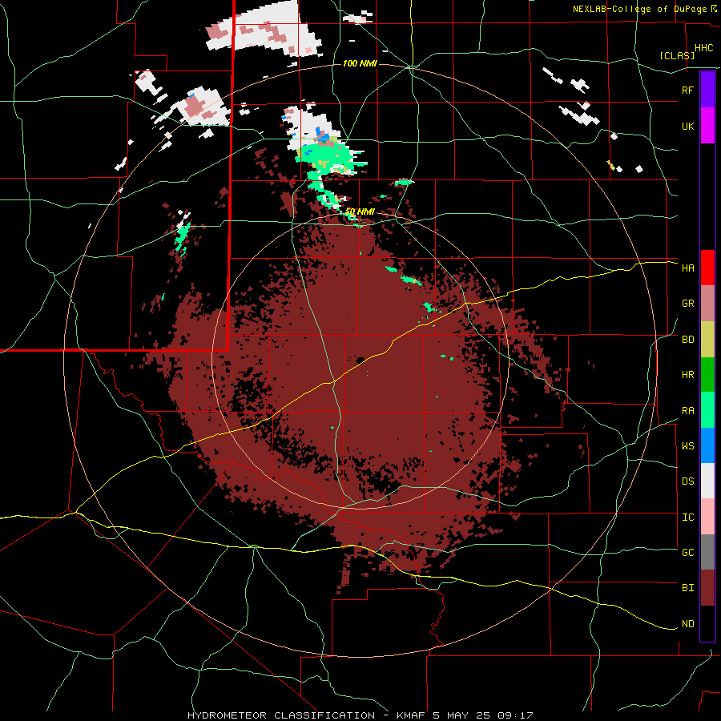Click the "HHC" product label
The height and width of the screenshot is (721, 721).
703,48
